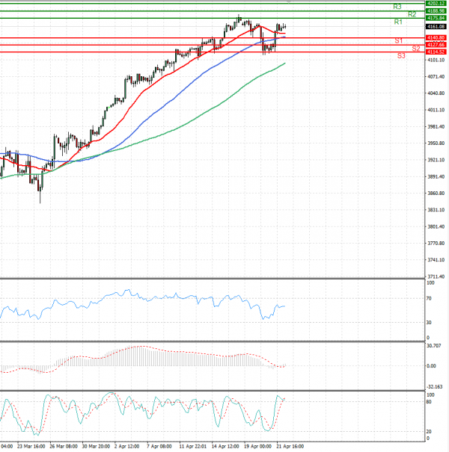Click the S2 support label

coord(416,49)
